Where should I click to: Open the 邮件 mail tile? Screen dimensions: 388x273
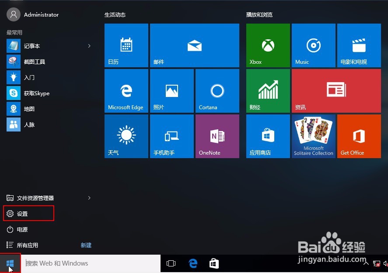[x=195, y=45]
